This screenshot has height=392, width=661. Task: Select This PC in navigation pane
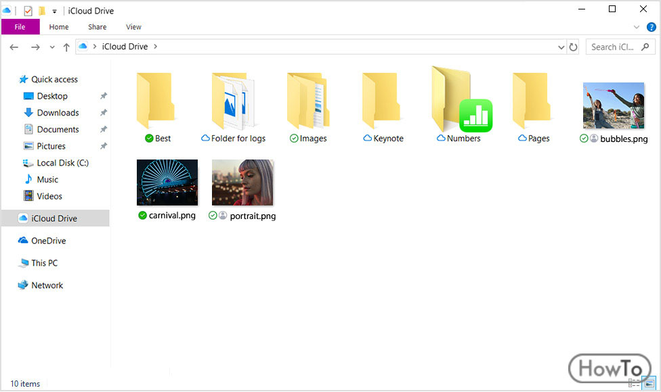pos(44,264)
